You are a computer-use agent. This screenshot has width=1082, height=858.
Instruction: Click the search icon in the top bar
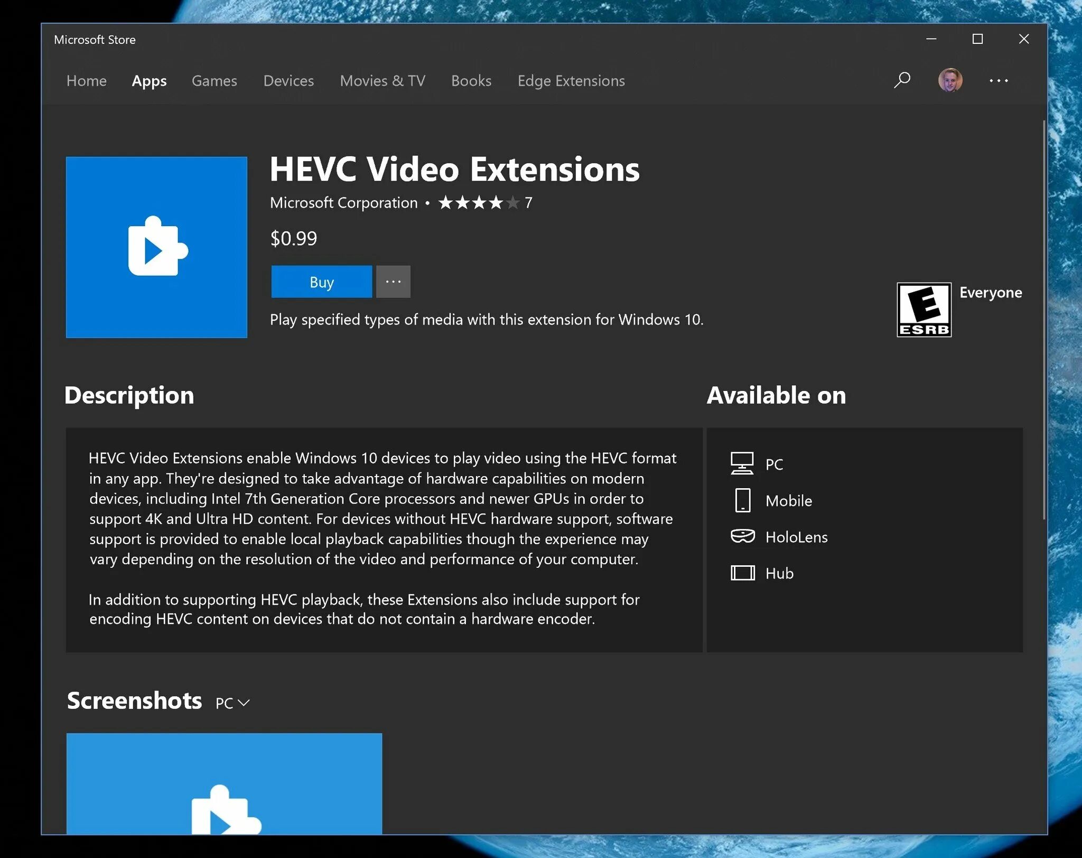click(x=902, y=80)
